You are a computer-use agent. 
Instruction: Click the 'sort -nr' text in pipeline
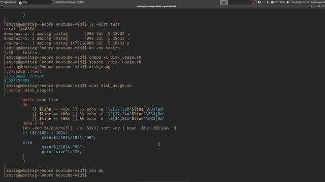coord(110,128)
